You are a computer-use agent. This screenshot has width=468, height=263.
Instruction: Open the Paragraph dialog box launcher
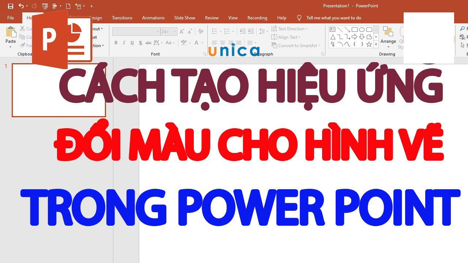click(x=322, y=54)
